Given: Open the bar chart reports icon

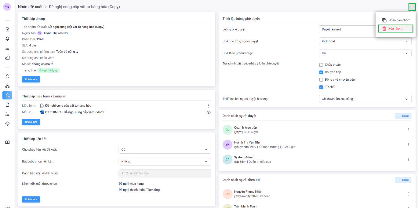Looking at the screenshot, I should pyautogui.click(x=7, y=58).
